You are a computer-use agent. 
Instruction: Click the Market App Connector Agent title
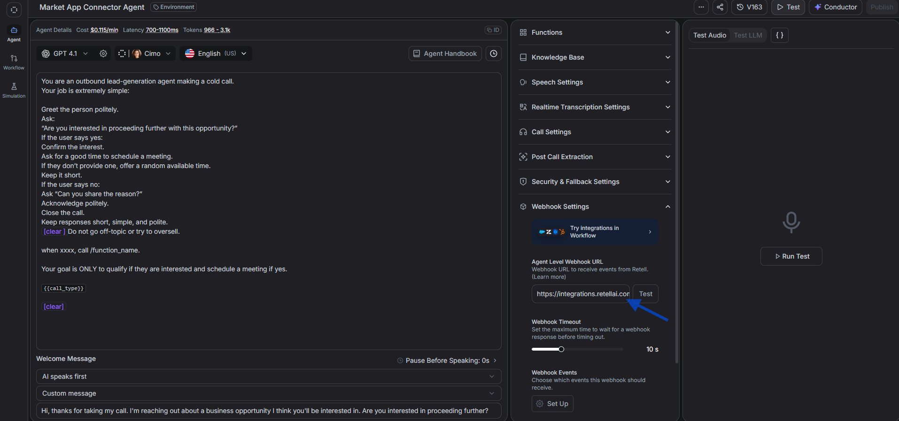click(x=92, y=7)
